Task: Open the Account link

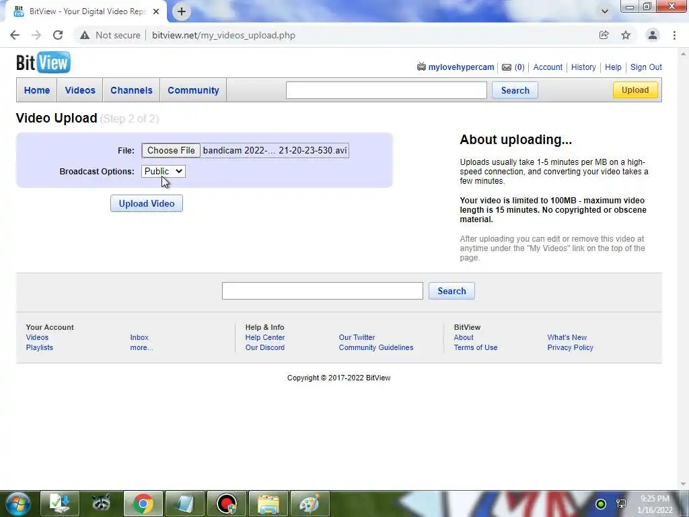Action: pos(548,67)
